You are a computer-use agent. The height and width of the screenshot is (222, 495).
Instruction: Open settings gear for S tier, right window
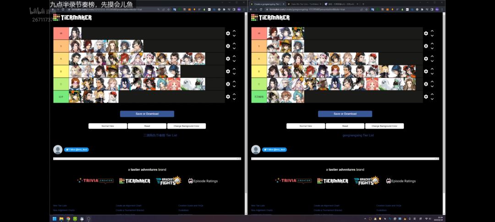(426, 46)
